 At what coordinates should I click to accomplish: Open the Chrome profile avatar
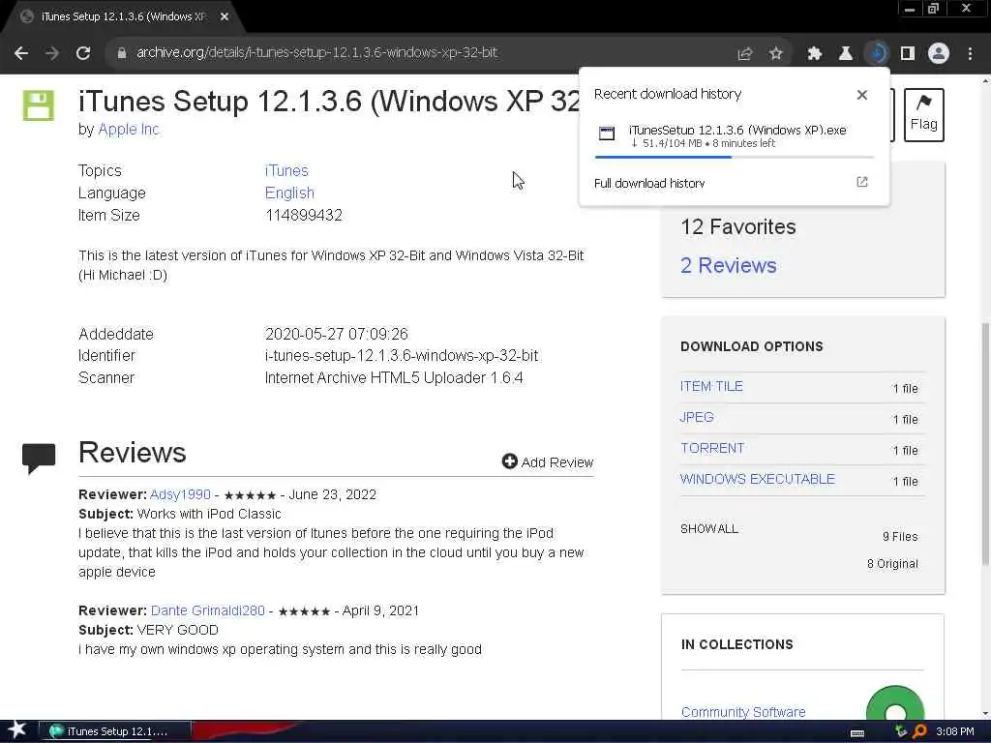939,54
